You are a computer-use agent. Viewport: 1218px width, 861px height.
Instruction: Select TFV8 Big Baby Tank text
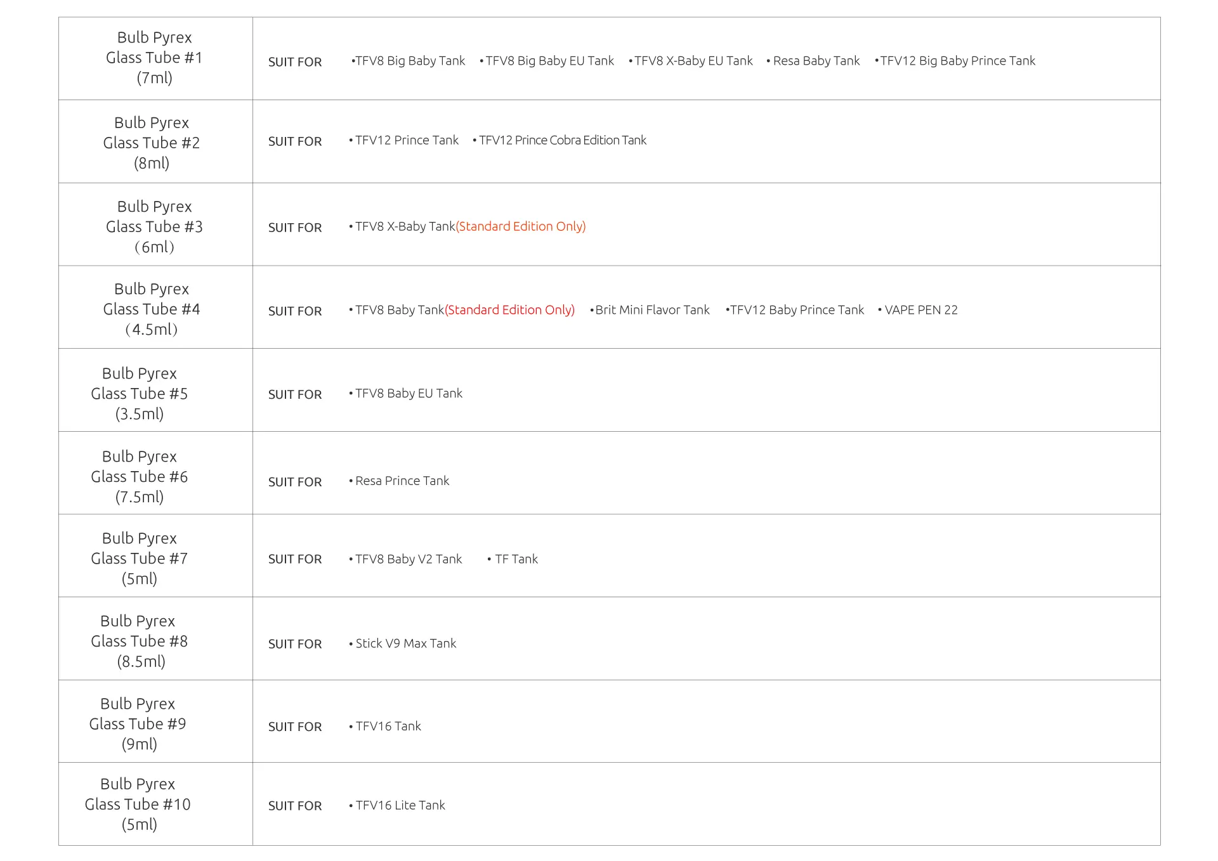[410, 61]
